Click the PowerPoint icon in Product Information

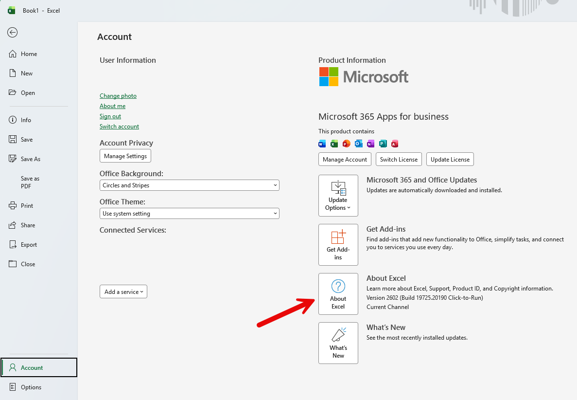pyautogui.click(x=346, y=144)
